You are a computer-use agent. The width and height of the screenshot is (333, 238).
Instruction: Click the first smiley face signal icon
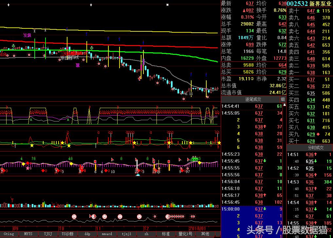(74, 216)
